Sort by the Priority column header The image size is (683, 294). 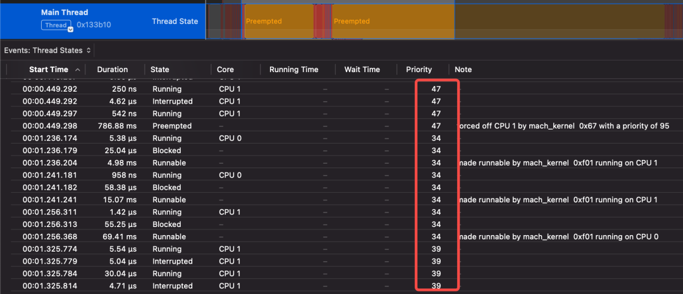click(x=419, y=70)
